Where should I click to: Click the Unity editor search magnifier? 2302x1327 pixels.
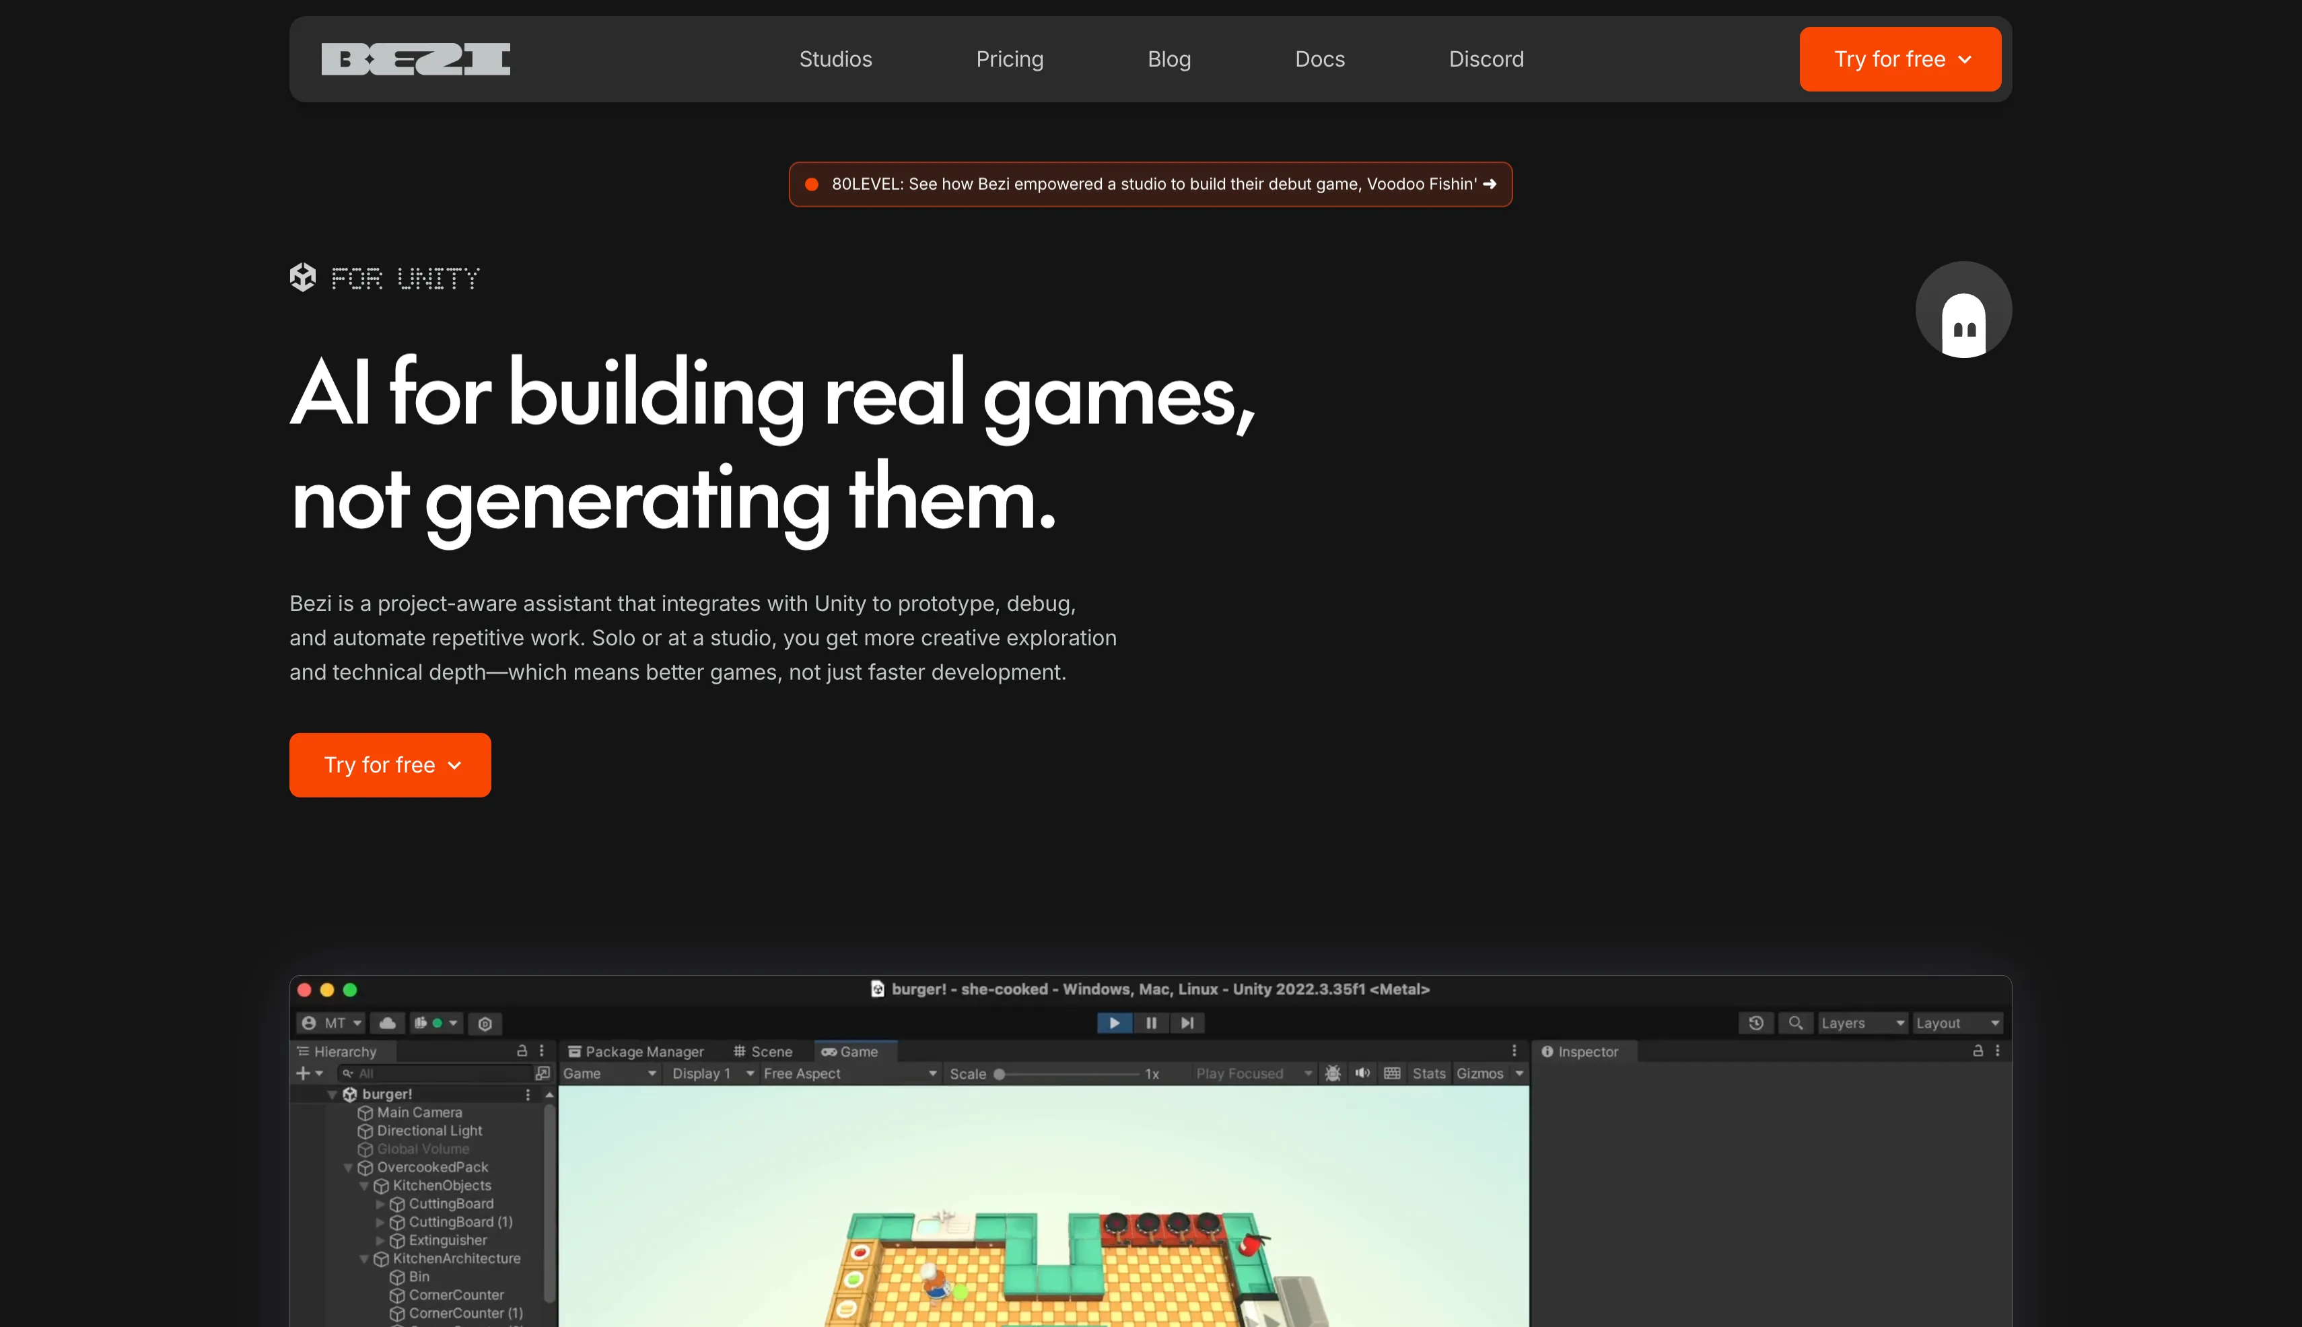click(x=1795, y=1023)
